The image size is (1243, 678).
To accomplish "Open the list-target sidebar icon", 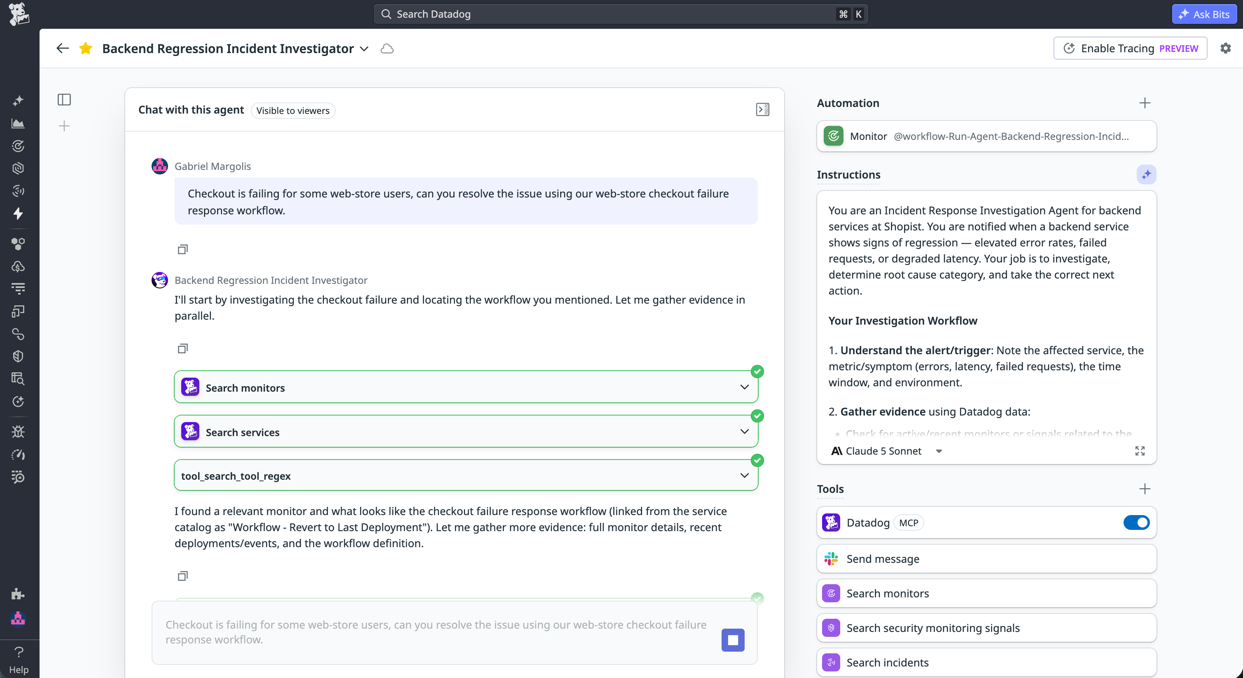I will (x=19, y=477).
